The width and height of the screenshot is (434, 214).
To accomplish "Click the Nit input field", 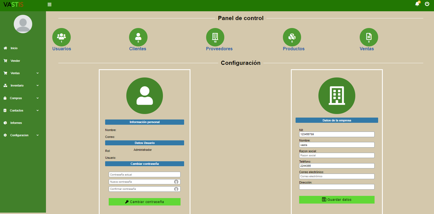I will [337, 134].
